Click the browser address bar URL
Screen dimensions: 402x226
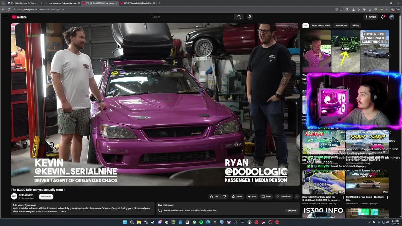click(41, 9)
